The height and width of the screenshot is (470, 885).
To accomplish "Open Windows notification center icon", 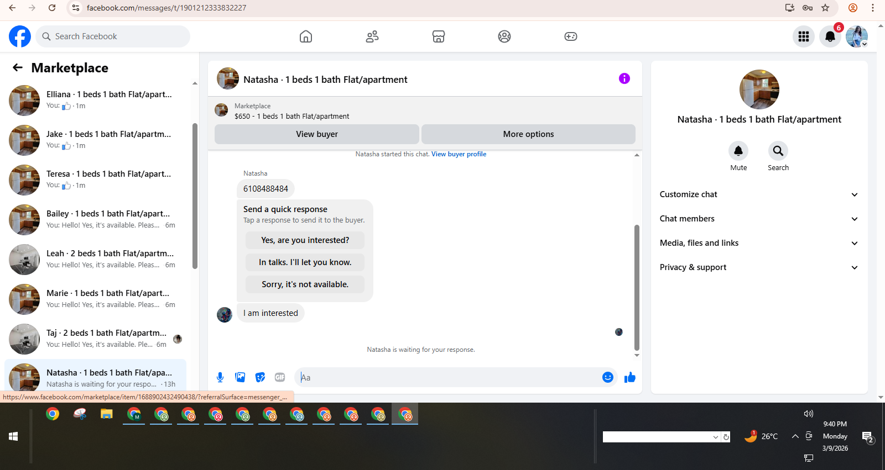I will 867,437.
